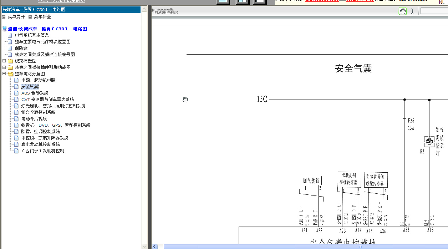Click the macromedia FlashPaper logo
This screenshot has width=448, height=249.
point(164,11)
